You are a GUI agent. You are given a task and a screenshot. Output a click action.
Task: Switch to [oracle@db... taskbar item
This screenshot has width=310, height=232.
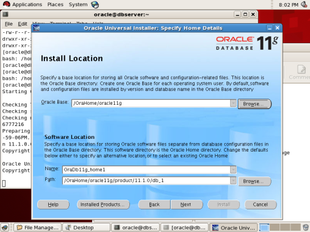pyautogui.click(x=184, y=228)
